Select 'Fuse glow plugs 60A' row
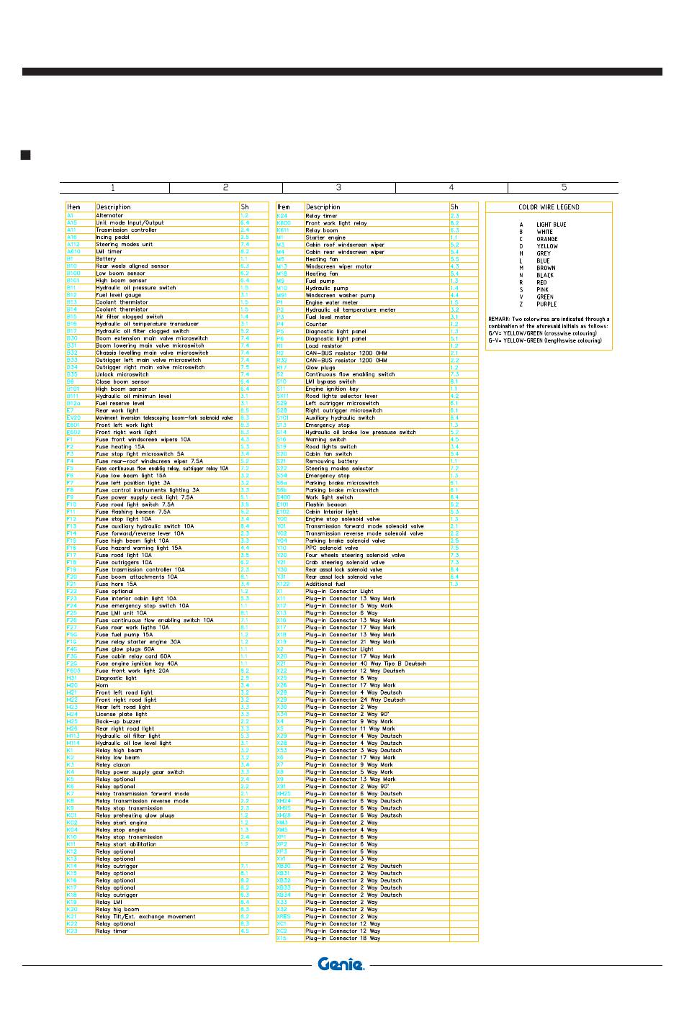 167,648
